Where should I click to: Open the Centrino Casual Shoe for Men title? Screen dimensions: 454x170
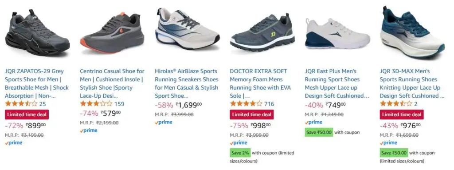(x=112, y=83)
